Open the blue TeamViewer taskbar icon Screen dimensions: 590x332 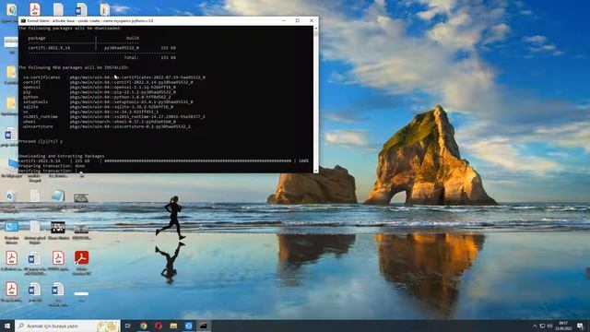pos(188,326)
